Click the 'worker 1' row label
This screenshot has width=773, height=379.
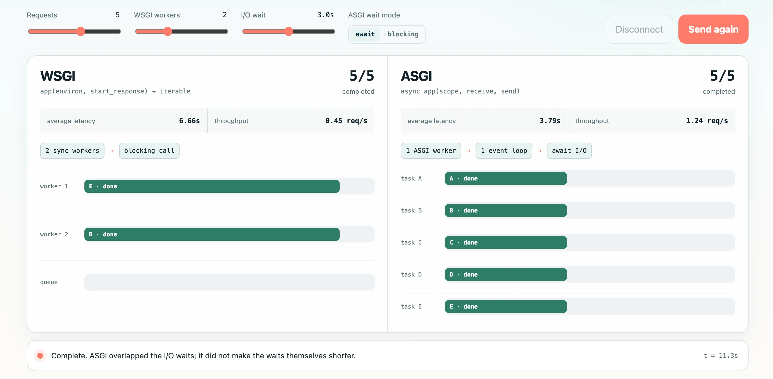[x=54, y=186]
